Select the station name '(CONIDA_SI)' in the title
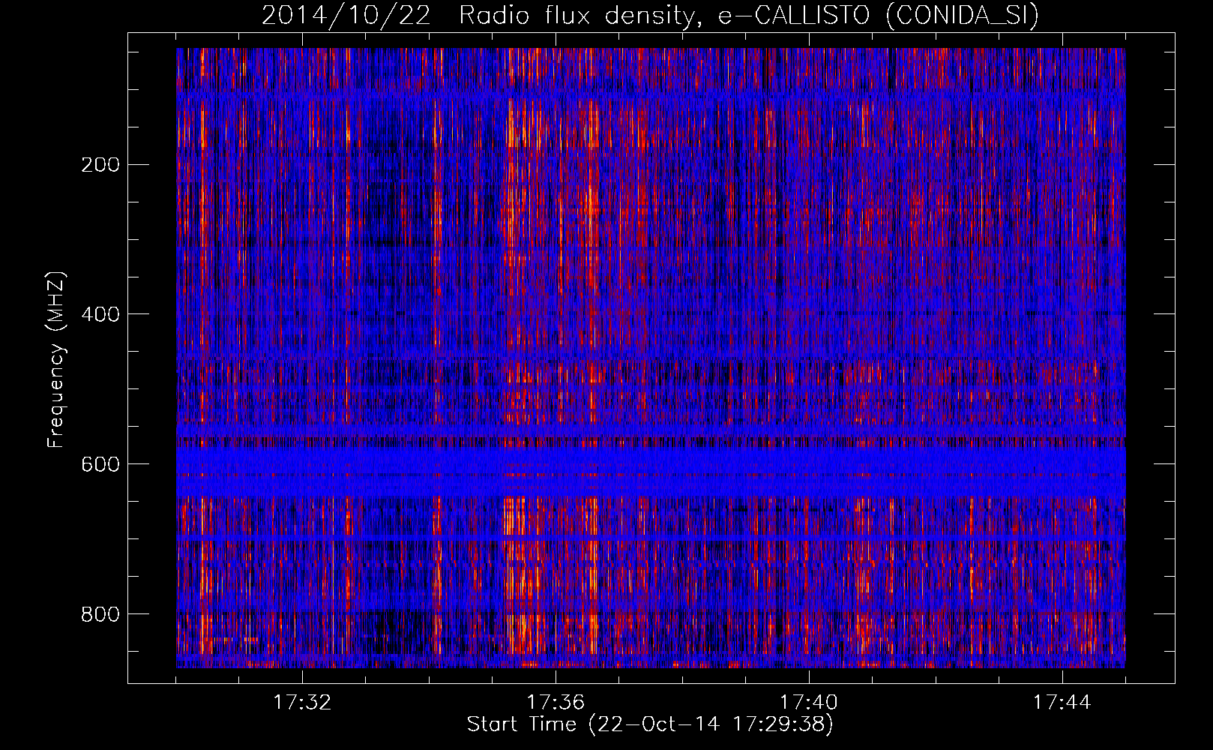This screenshot has width=1213, height=750. [962, 16]
